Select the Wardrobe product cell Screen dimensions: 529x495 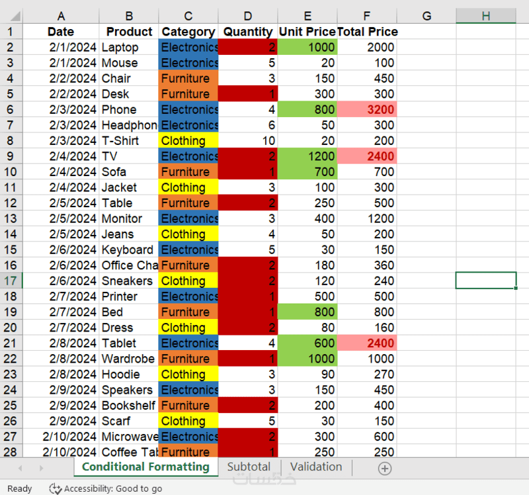[129, 359]
